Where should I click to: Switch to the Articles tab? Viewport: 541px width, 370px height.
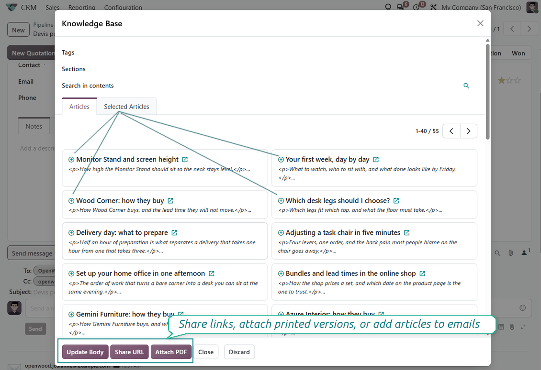pos(79,107)
